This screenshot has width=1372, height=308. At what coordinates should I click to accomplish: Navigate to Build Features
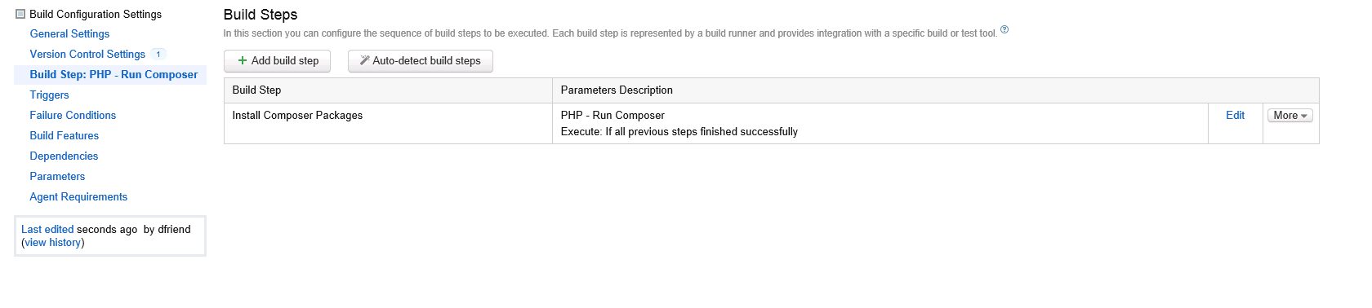65,136
